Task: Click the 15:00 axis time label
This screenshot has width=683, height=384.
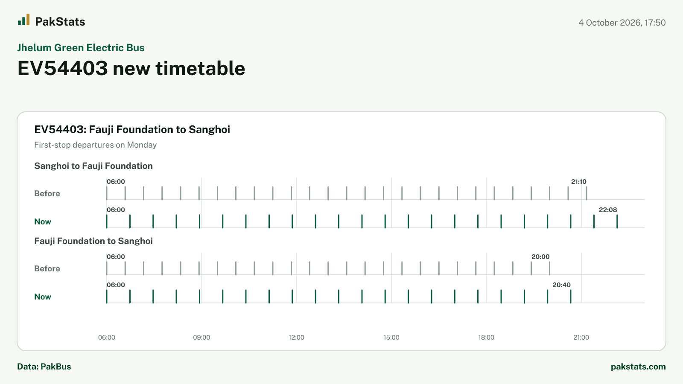Action: (391, 337)
